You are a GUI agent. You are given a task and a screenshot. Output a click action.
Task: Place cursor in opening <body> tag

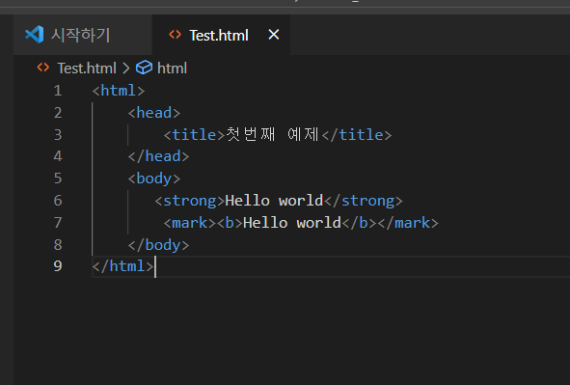pos(154,179)
